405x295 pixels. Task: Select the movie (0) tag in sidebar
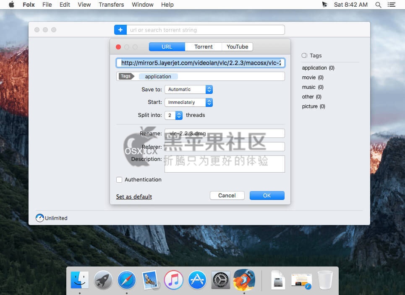pyautogui.click(x=313, y=78)
